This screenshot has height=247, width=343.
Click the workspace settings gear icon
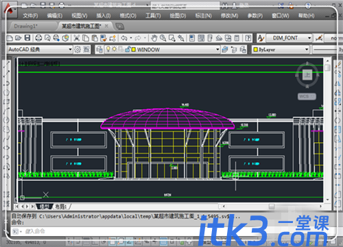(78, 49)
